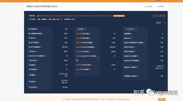Click Guitar & Bass Accessories breadcrumb
Screen dimensions: 183x101
click(x=82, y=16)
